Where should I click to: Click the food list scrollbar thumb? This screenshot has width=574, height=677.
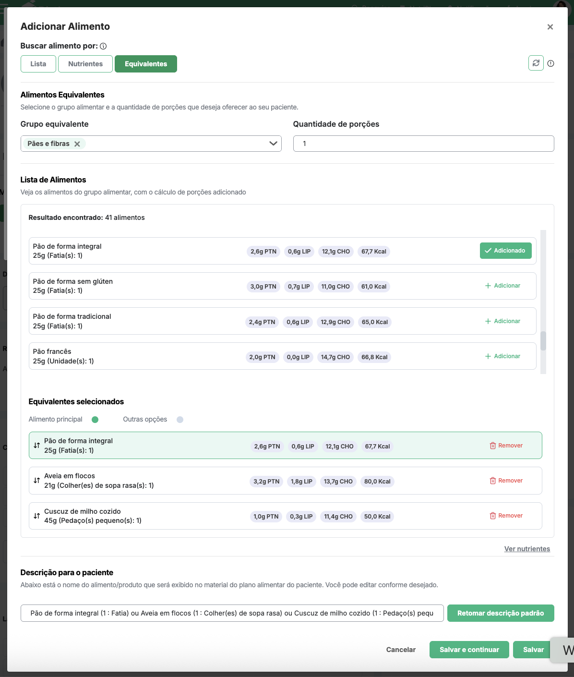pyautogui.click(x=543, y=341)
